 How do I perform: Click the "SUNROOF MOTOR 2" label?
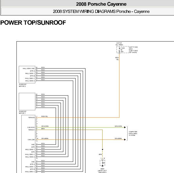point(23,85)
